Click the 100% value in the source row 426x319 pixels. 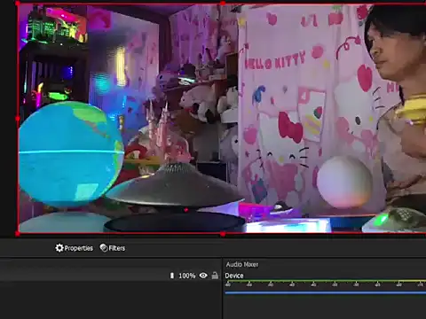187,276
